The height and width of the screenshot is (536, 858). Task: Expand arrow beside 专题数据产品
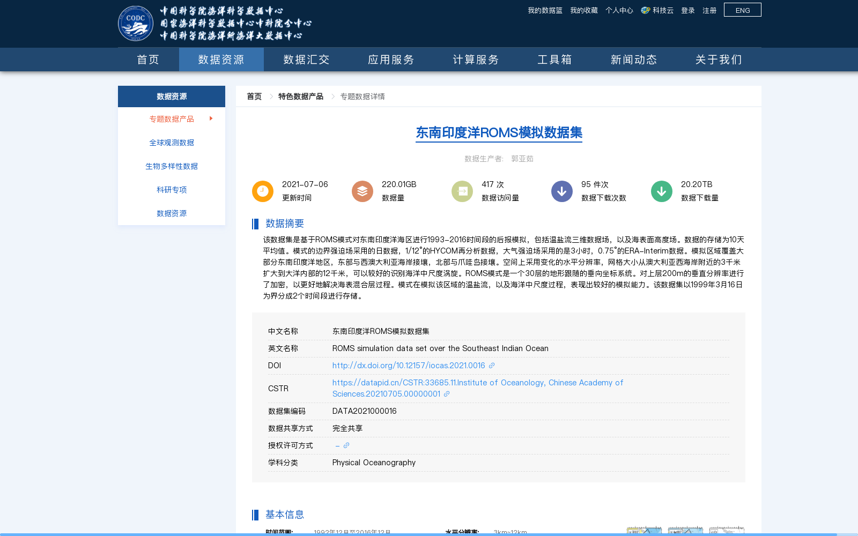pyautogui.click(x=211, y=118)
